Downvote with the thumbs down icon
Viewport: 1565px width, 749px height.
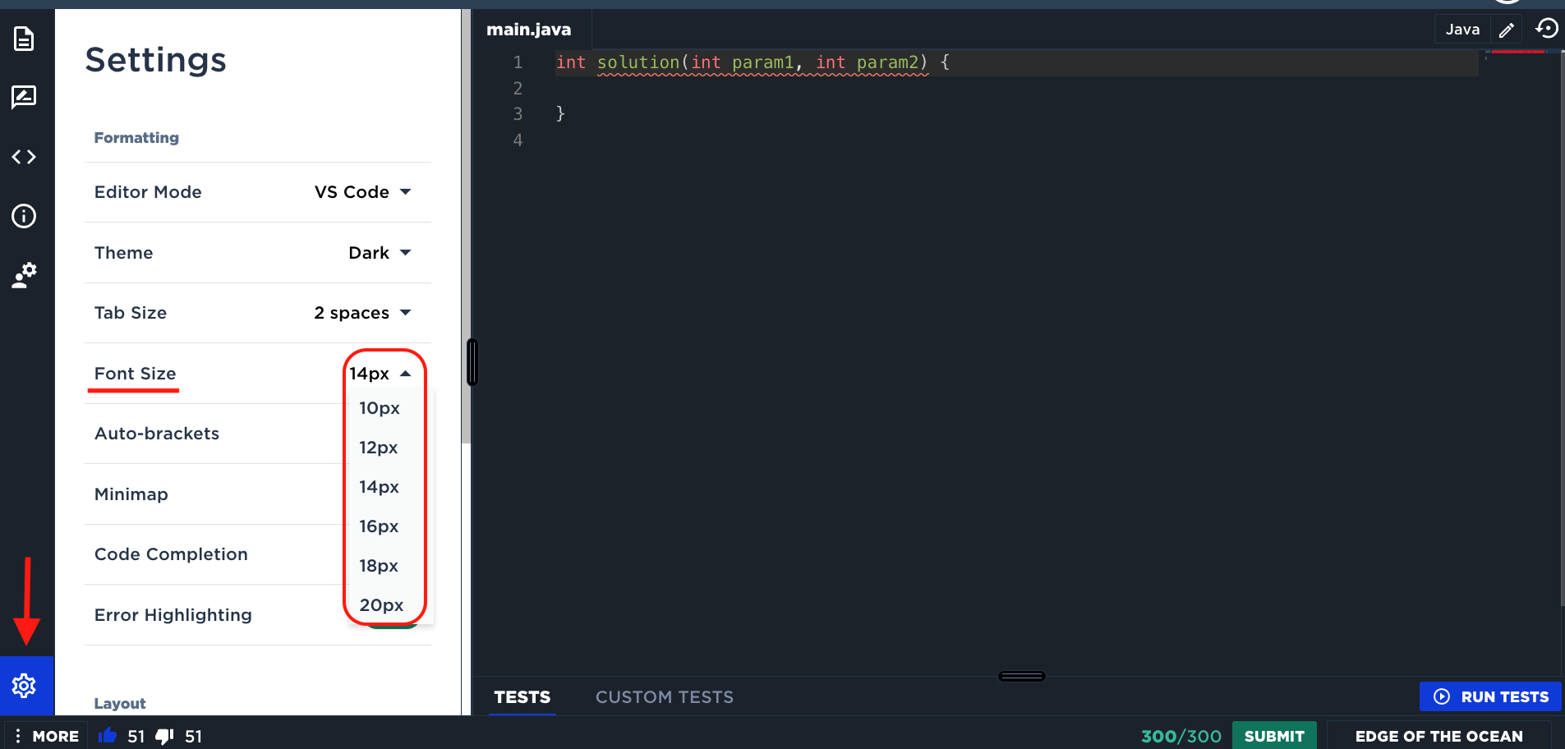click(164, 736)
